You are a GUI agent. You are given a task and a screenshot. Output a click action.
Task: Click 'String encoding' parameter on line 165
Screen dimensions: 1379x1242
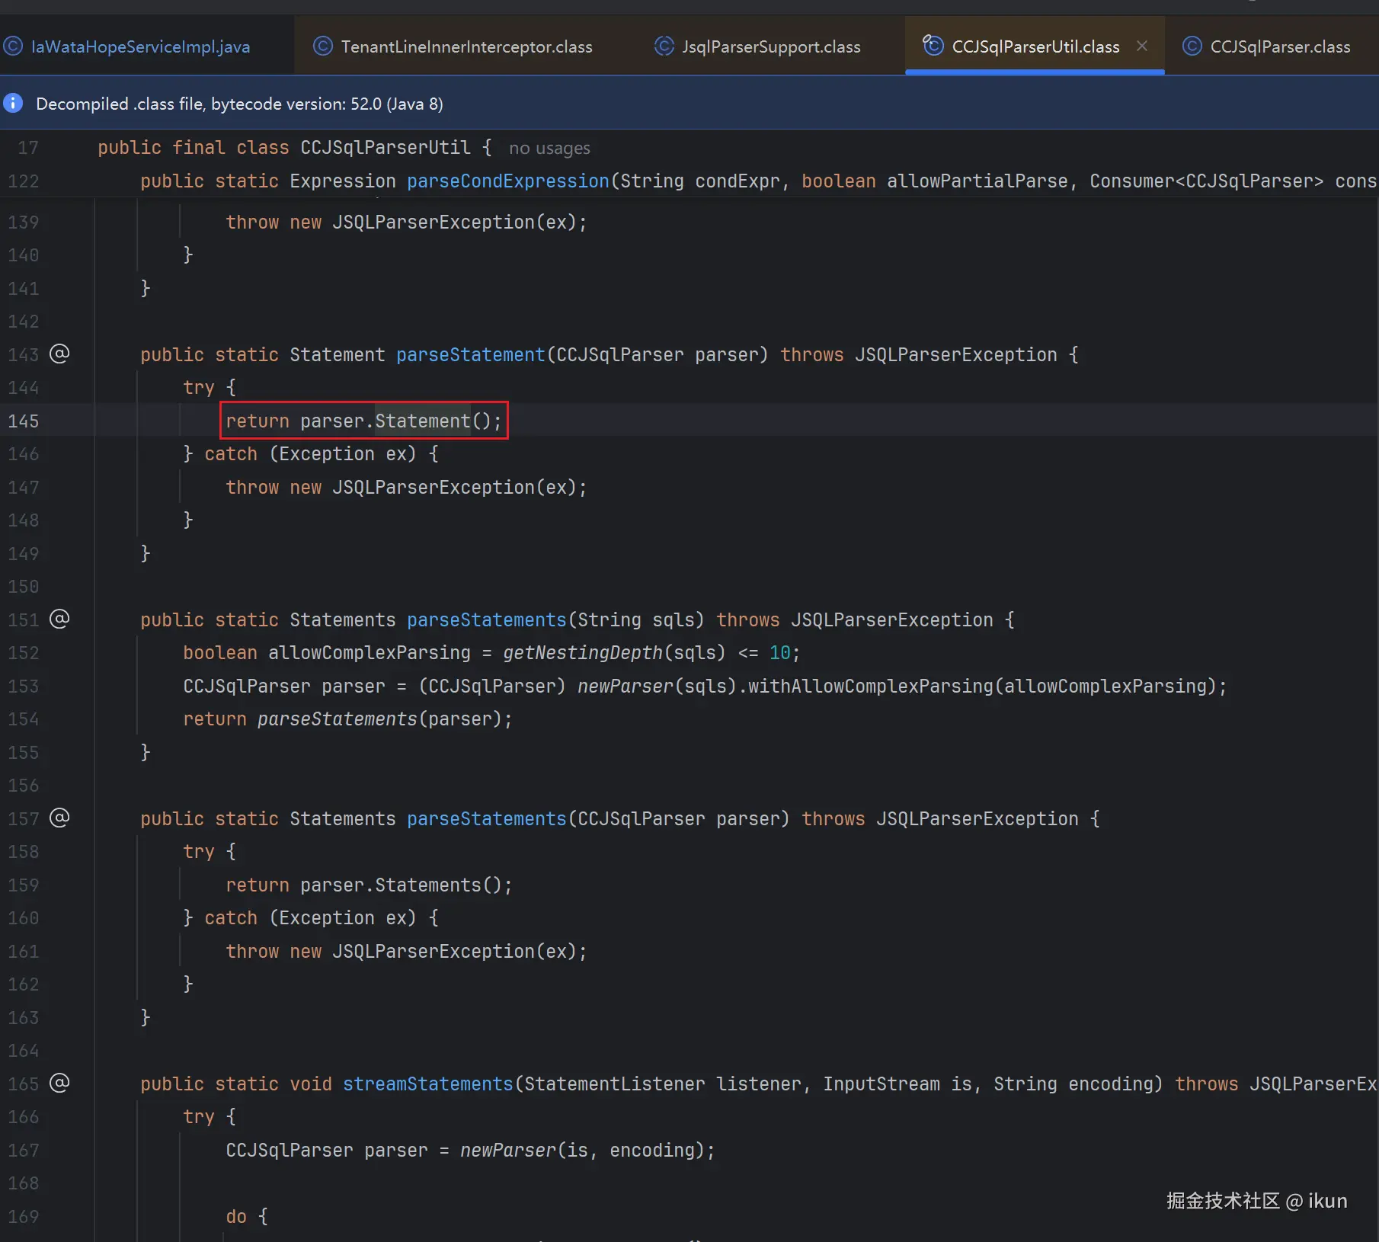(1073, 1084)
